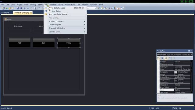Click the Save toolbar icon
This screenshot has width=195, height=110.
18,8
